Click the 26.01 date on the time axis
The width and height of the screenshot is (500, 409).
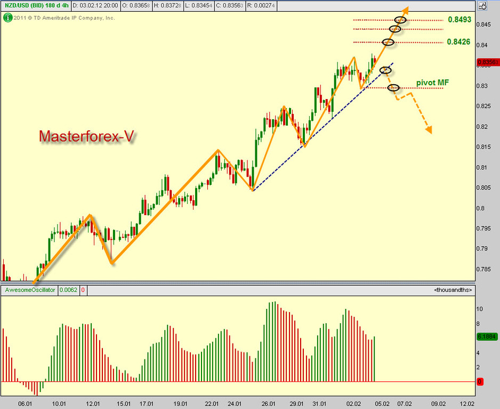[269, 404]
